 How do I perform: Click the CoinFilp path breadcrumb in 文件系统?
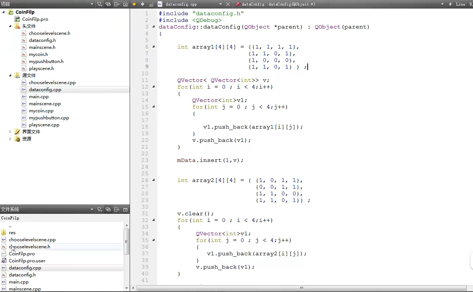coord(10,218)
